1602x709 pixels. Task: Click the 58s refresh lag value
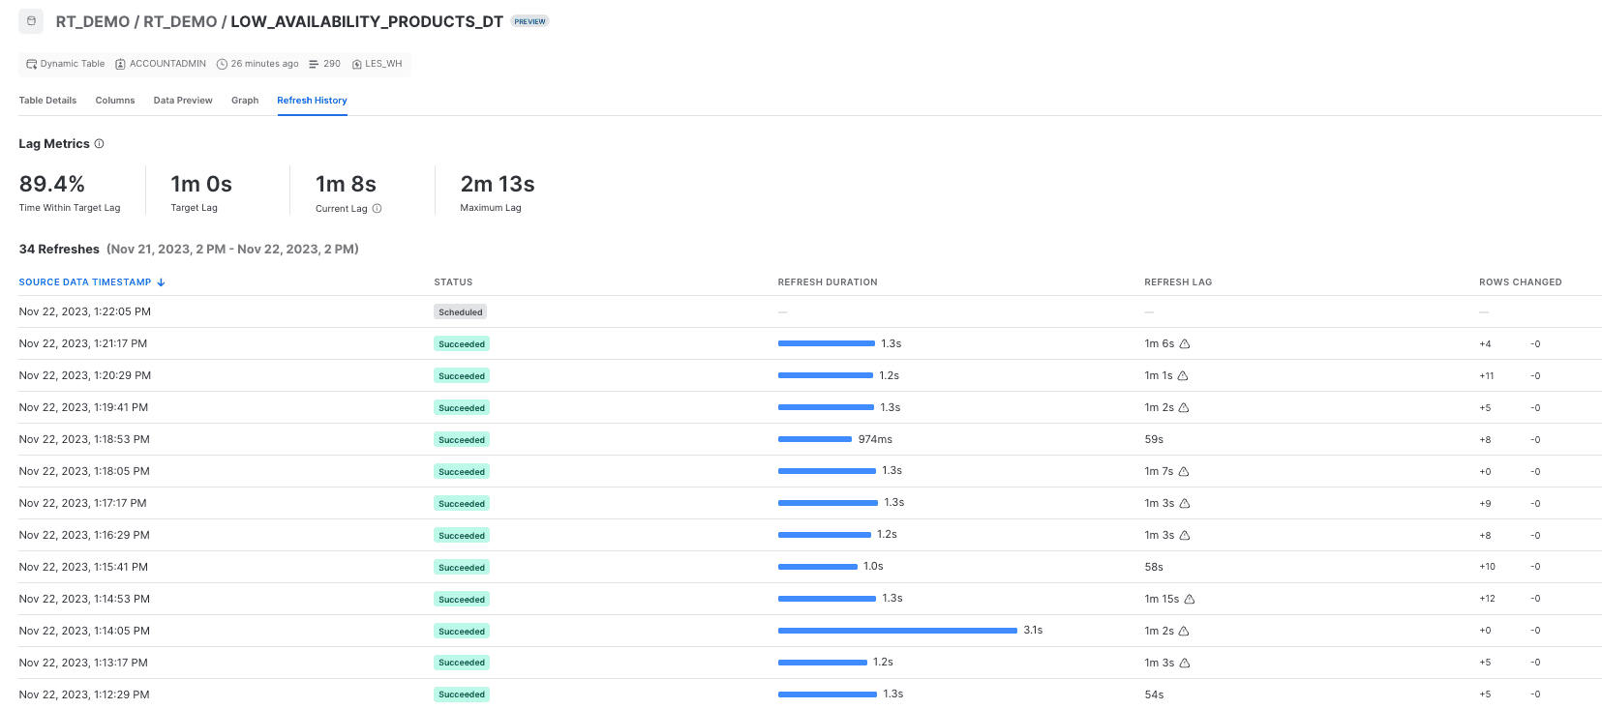point(1154,567)
